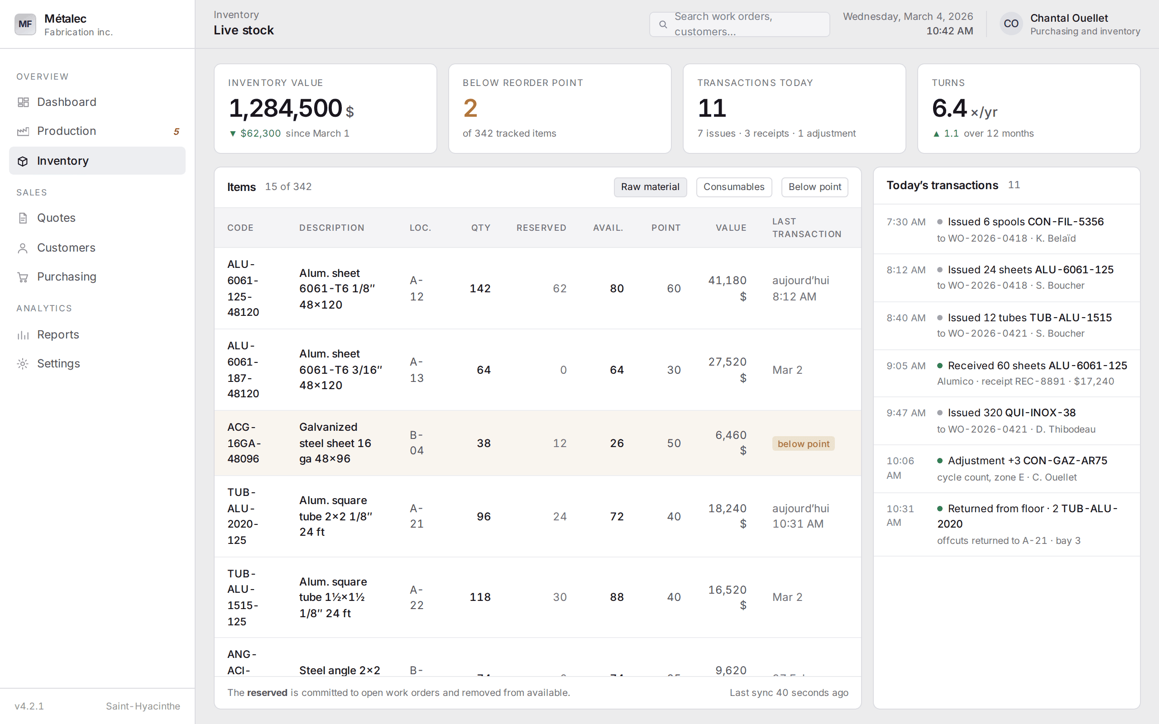
Task: Click the Customers person icon
Action: 23,248
